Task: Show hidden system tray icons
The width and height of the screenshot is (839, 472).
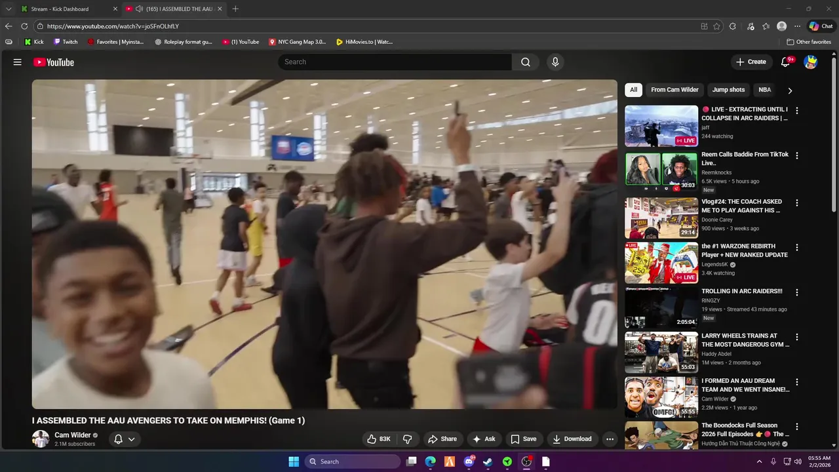Action: click(x=759, y=462)
